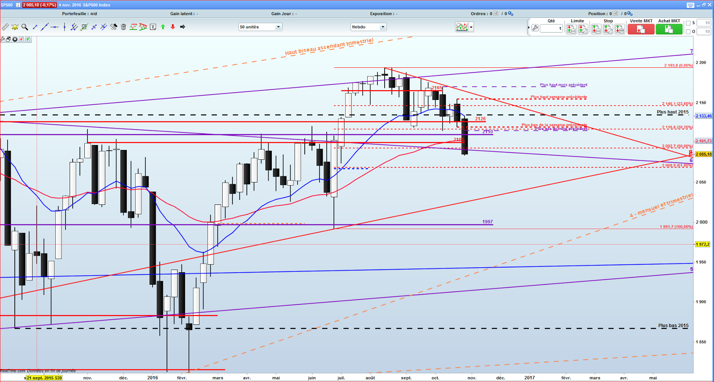Click the third Stop order button
Screen dimensions: 714x382
(619, 29)
